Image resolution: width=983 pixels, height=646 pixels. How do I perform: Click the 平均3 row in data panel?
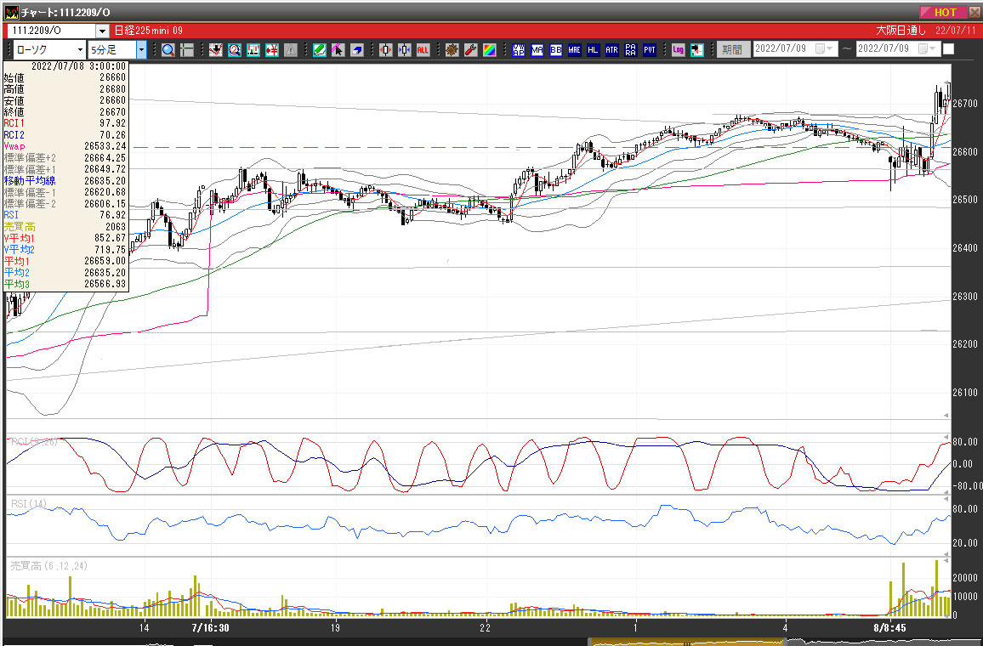pyautogui.click(x=65, y=284)
